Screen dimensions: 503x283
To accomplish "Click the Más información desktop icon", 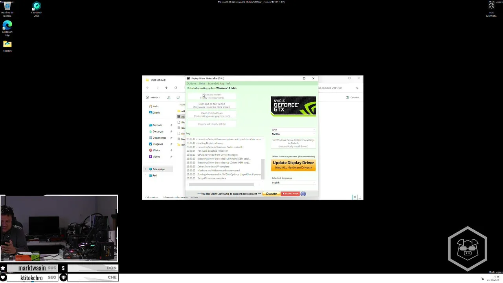I will (491, 10).
